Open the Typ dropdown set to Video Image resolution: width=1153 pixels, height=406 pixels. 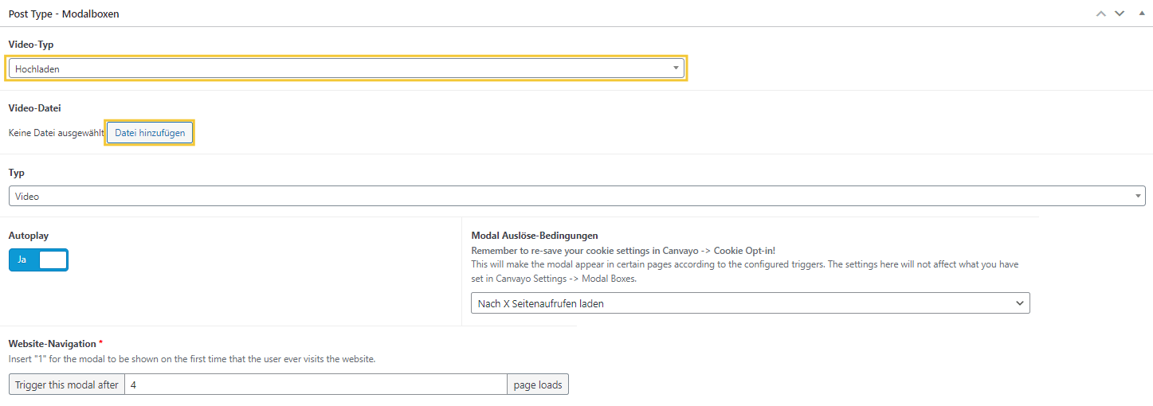(576, 196)
